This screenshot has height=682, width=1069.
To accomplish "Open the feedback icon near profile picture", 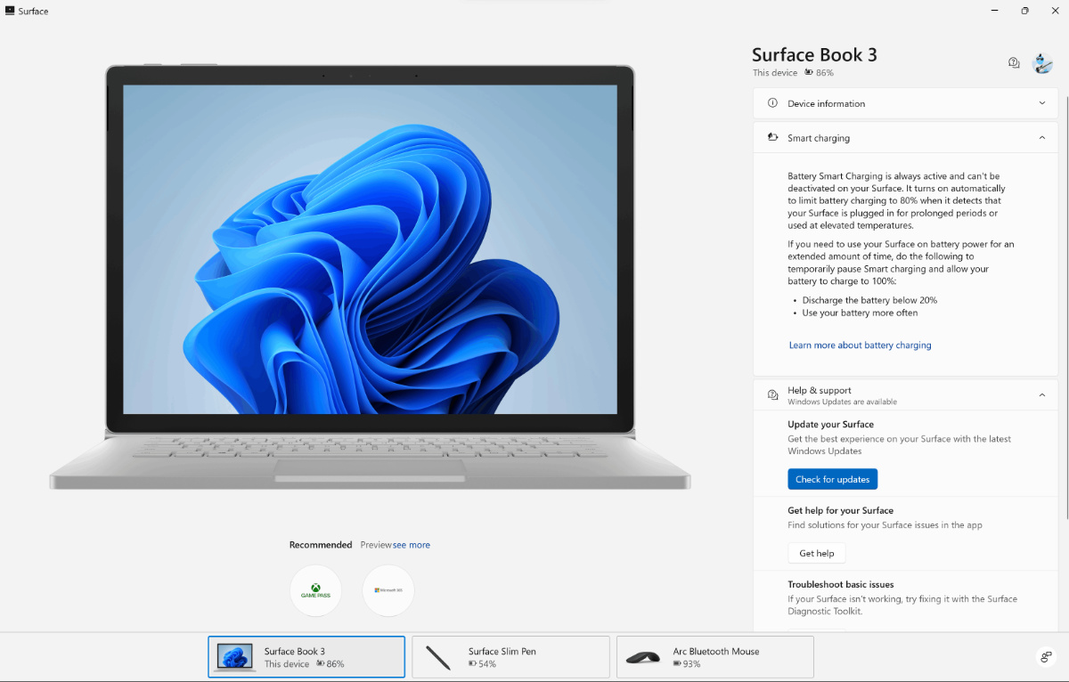I will pyautogui.click(x=1014, y=63).
